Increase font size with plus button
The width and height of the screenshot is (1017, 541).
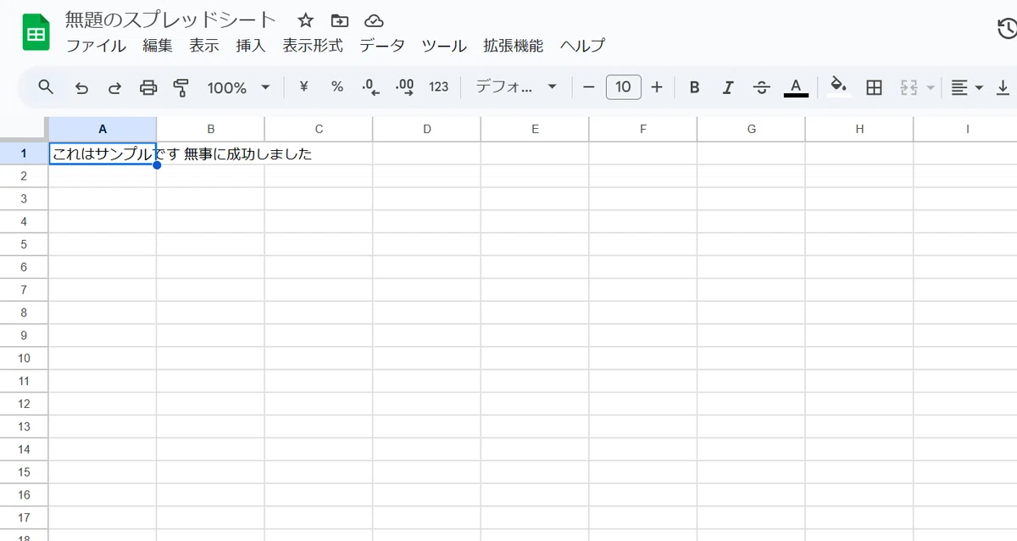coord(656,86)
